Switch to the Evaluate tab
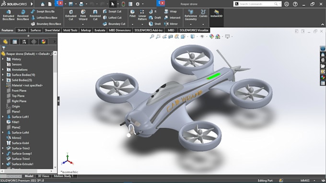The image size is (326, 183). [x=100, y=30]
